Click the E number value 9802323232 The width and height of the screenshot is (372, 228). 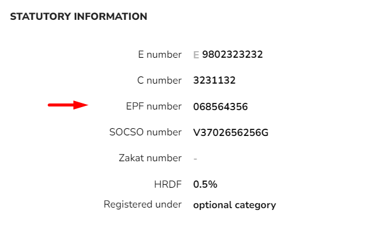[x=232, y=55]
